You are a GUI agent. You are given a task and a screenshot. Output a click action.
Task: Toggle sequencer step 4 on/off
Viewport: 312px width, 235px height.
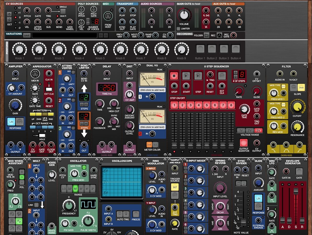(199, 105)
